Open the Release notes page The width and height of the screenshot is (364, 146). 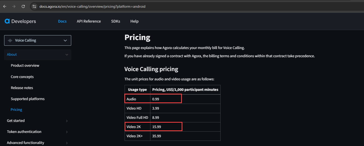(22, 88)
